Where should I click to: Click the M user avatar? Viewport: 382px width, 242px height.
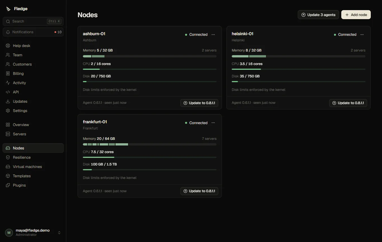(9, 232)
